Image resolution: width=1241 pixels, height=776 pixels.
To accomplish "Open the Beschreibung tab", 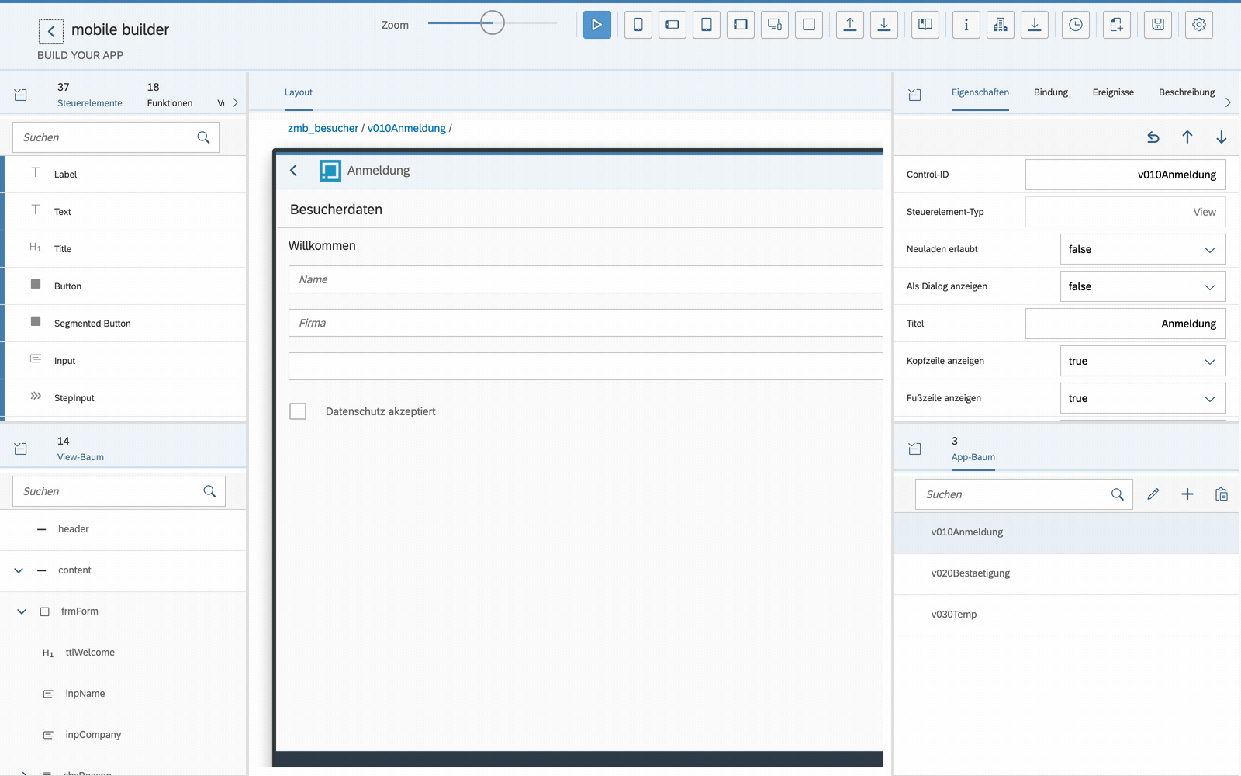I will pyautogui.click(x=1187, y=92).
